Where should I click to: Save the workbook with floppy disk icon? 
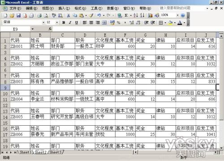point(18,16)
